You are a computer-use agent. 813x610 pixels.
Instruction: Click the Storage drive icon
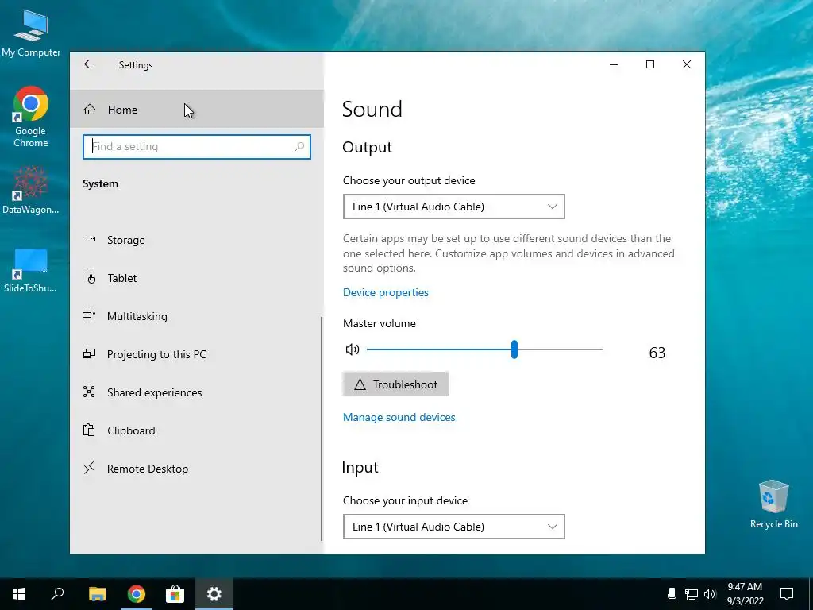click(89, 240)
